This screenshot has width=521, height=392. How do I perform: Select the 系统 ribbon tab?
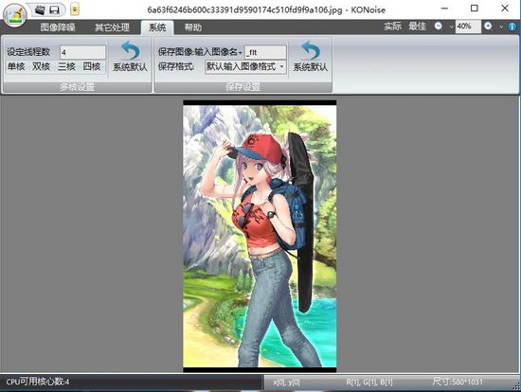click(157, 27)
